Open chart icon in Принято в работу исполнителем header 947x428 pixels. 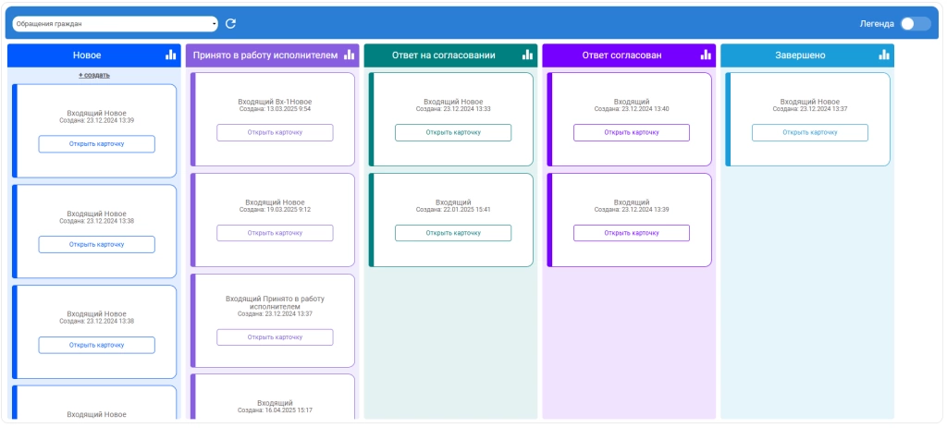pyautogui.click(x=349, y=55)
